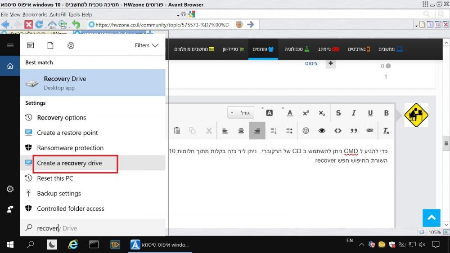Insert bulleted list in editor
450x253 pixels.
(289, 131)
